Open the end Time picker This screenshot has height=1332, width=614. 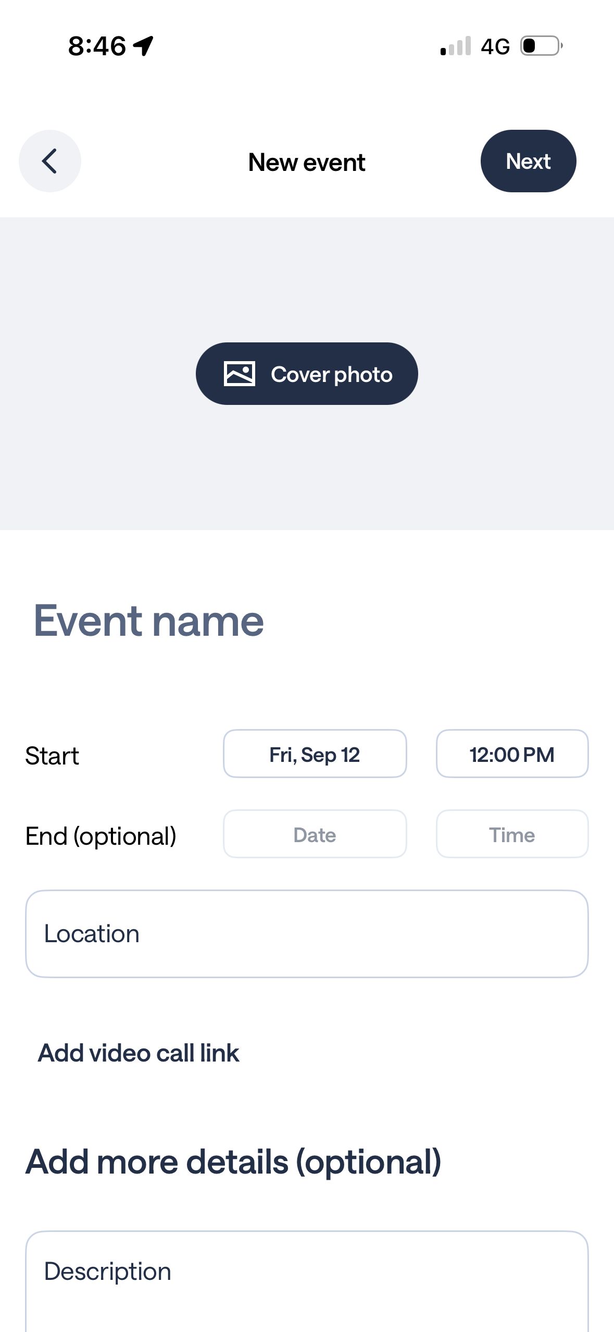pos(512,834)
